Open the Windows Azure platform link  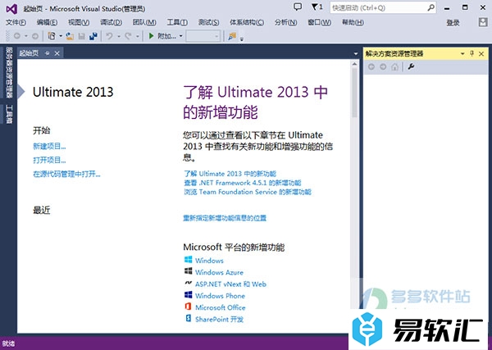(x=219, y=272)
